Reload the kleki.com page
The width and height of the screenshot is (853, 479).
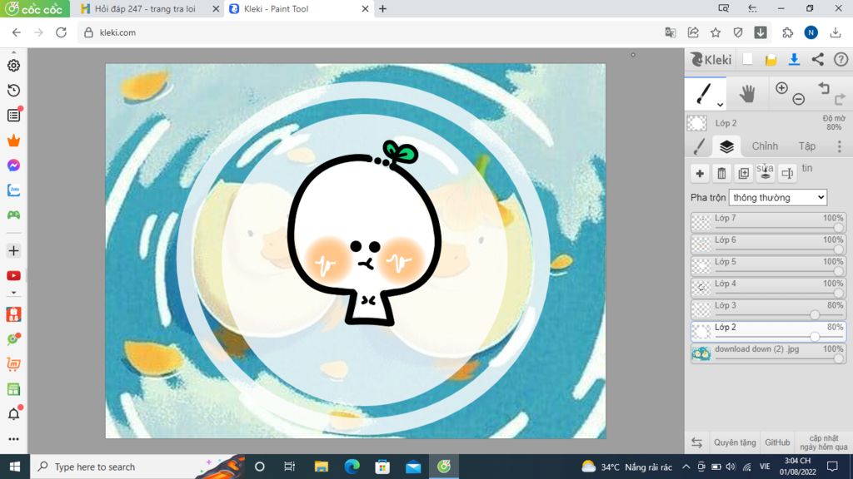tap(61, 32)
